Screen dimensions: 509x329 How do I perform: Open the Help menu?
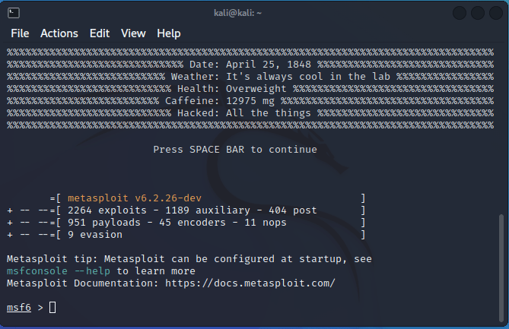coord(168,33)
